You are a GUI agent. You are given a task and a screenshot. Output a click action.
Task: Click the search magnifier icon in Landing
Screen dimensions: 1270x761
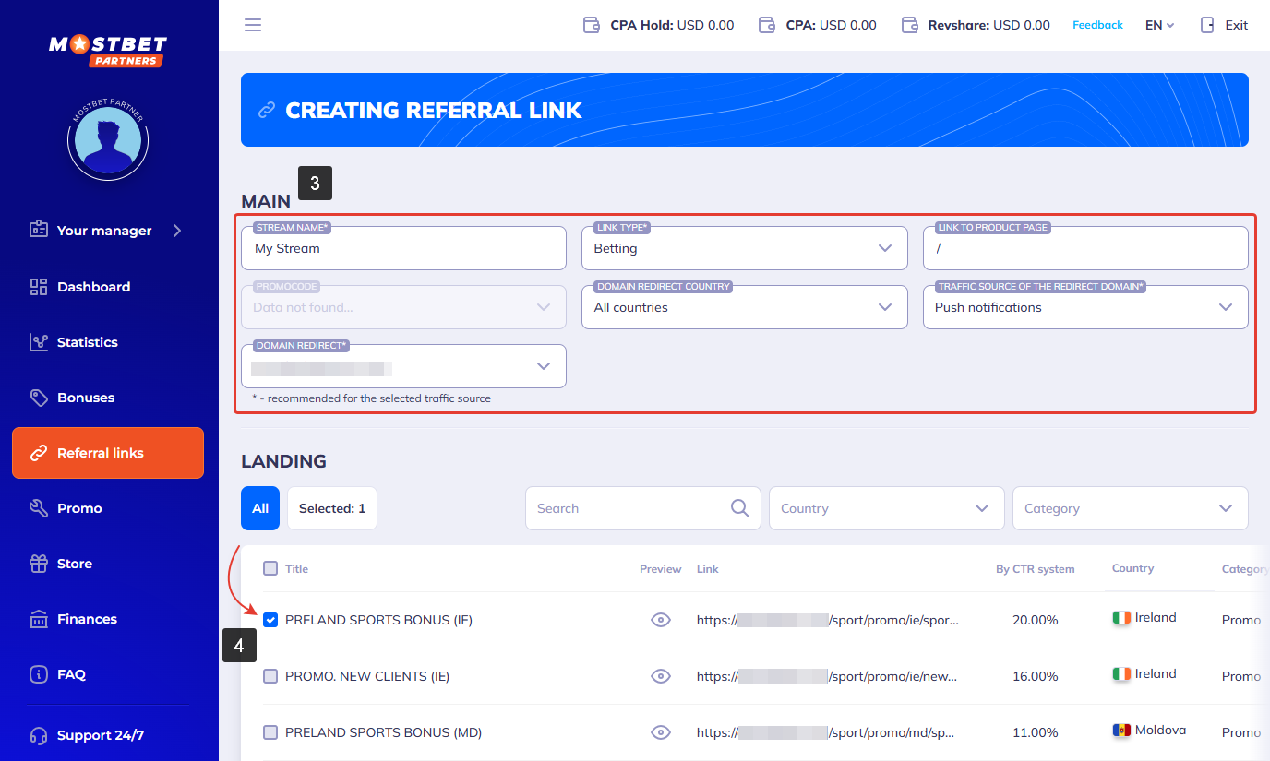pyautogui.click(x=739, y=508)
